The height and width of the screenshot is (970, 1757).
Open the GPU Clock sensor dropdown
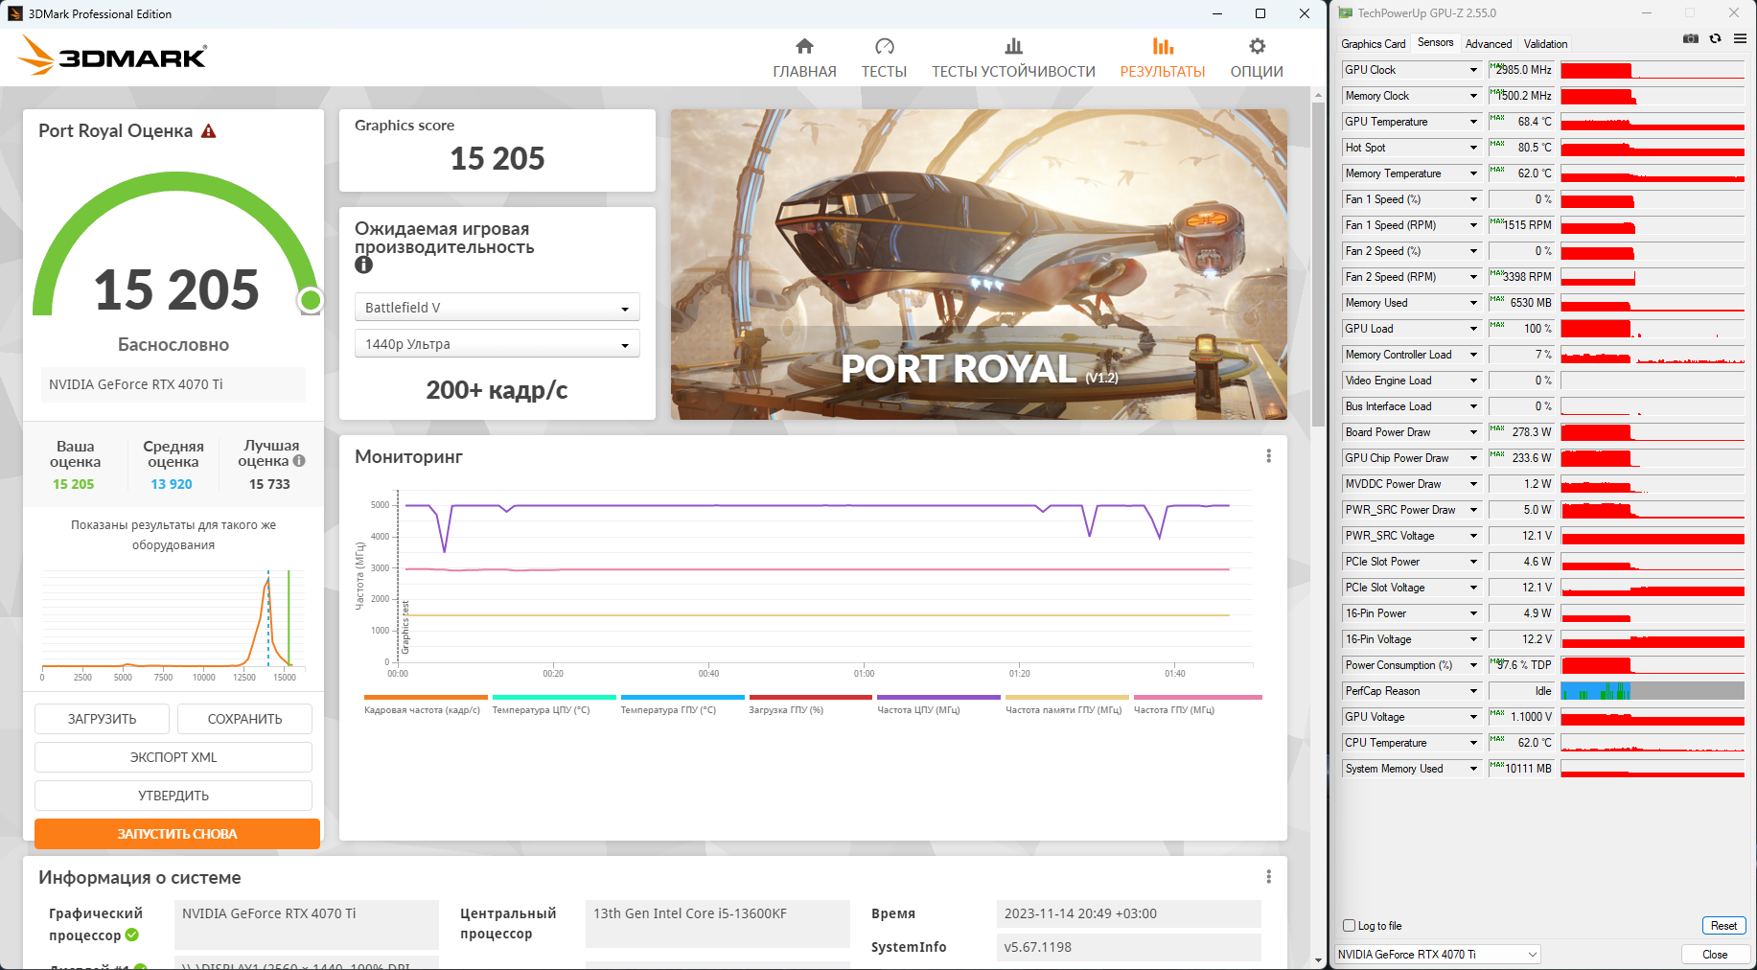click(1473, 70)
